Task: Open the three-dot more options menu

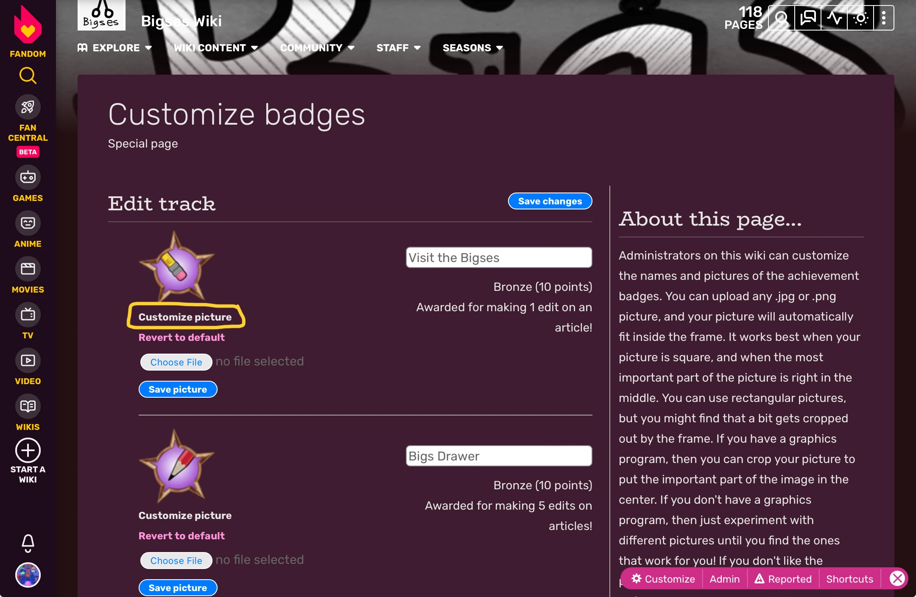Action: click(x=885, y=17)
